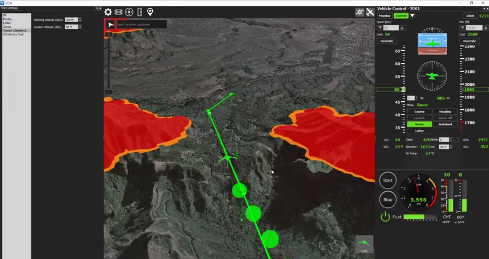
Task: Close the T001 Settings panel
Action: [x=100, y=8]
